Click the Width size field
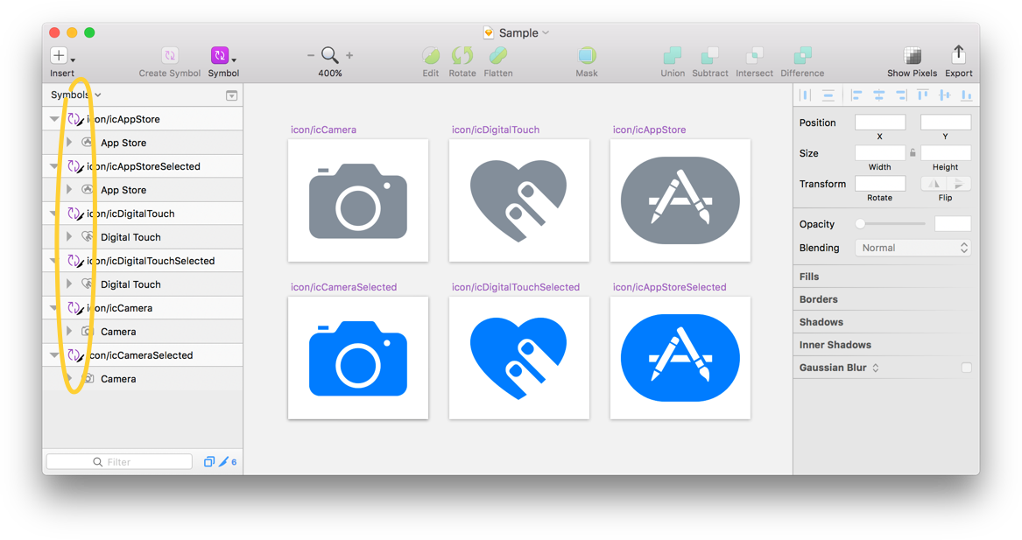 tap(880, 152)
